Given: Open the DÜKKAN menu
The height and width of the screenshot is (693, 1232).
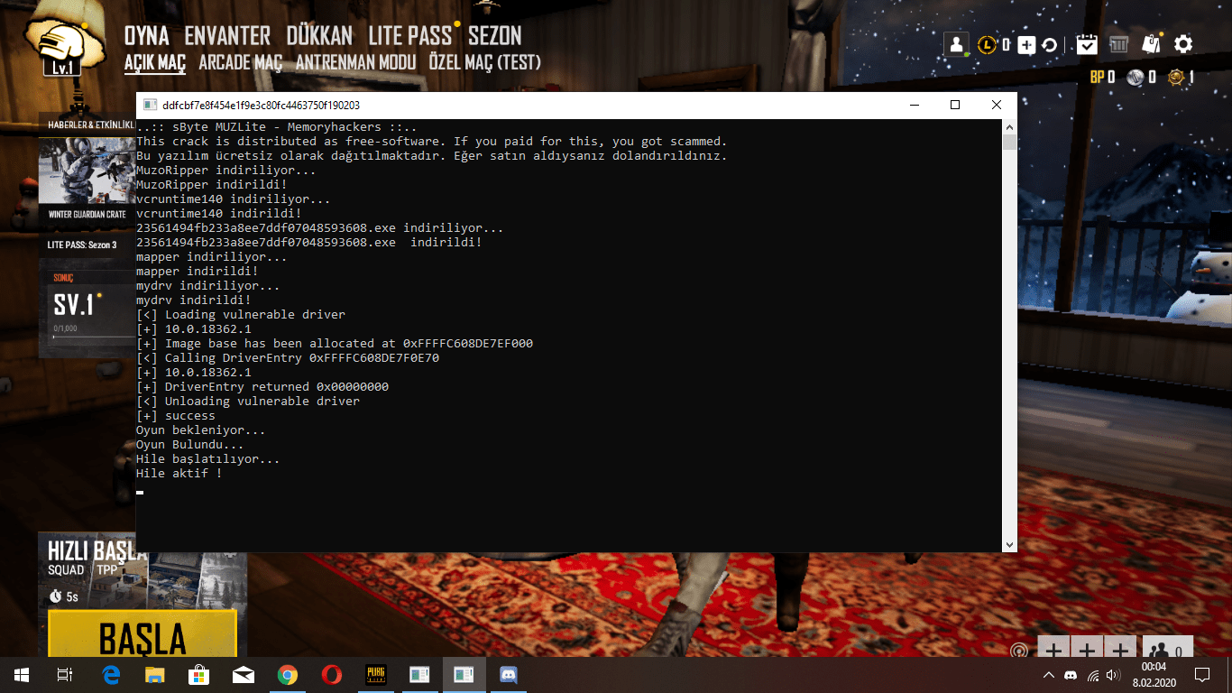Looking at the screenshot, I should [x=319, y=36].
